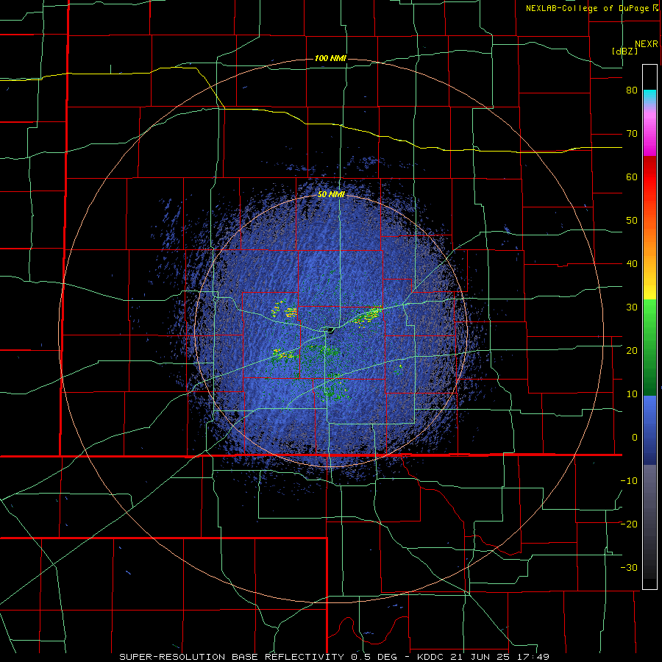Click the 20 value on reflectivity scale
Viewport: 662px width, 662px height.
(x=632, y=350)
